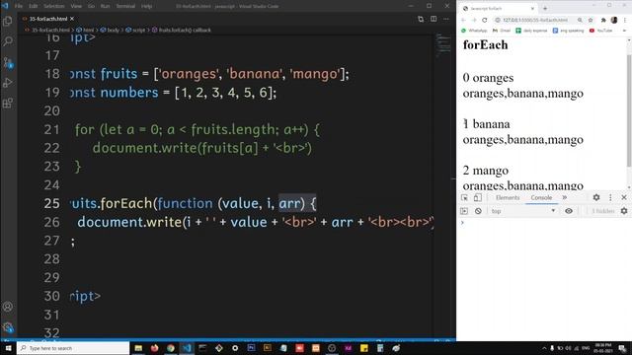The image size is (632, 355).
Task: Click the body breadcrumb segment
Action: tap(110, 30)
